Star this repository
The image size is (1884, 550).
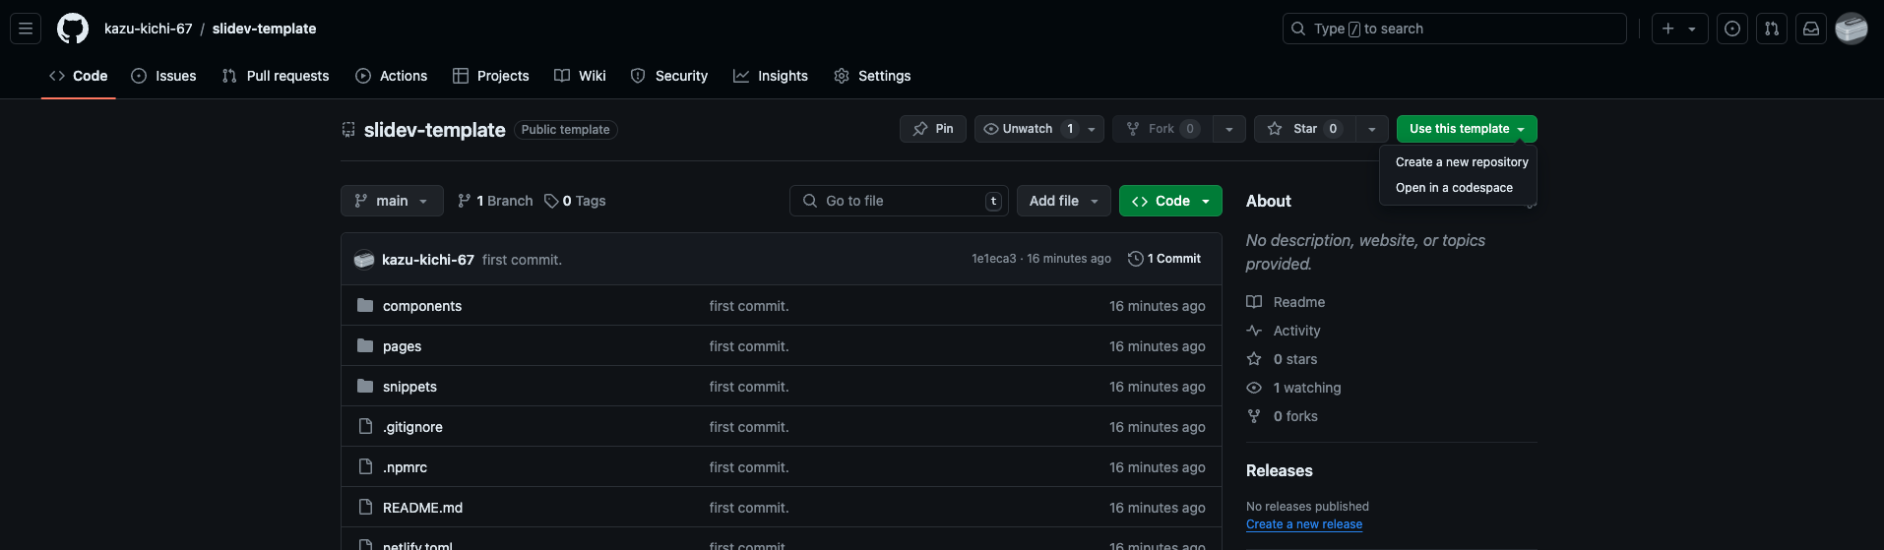pyautogui.click(x=1304, y=129)
